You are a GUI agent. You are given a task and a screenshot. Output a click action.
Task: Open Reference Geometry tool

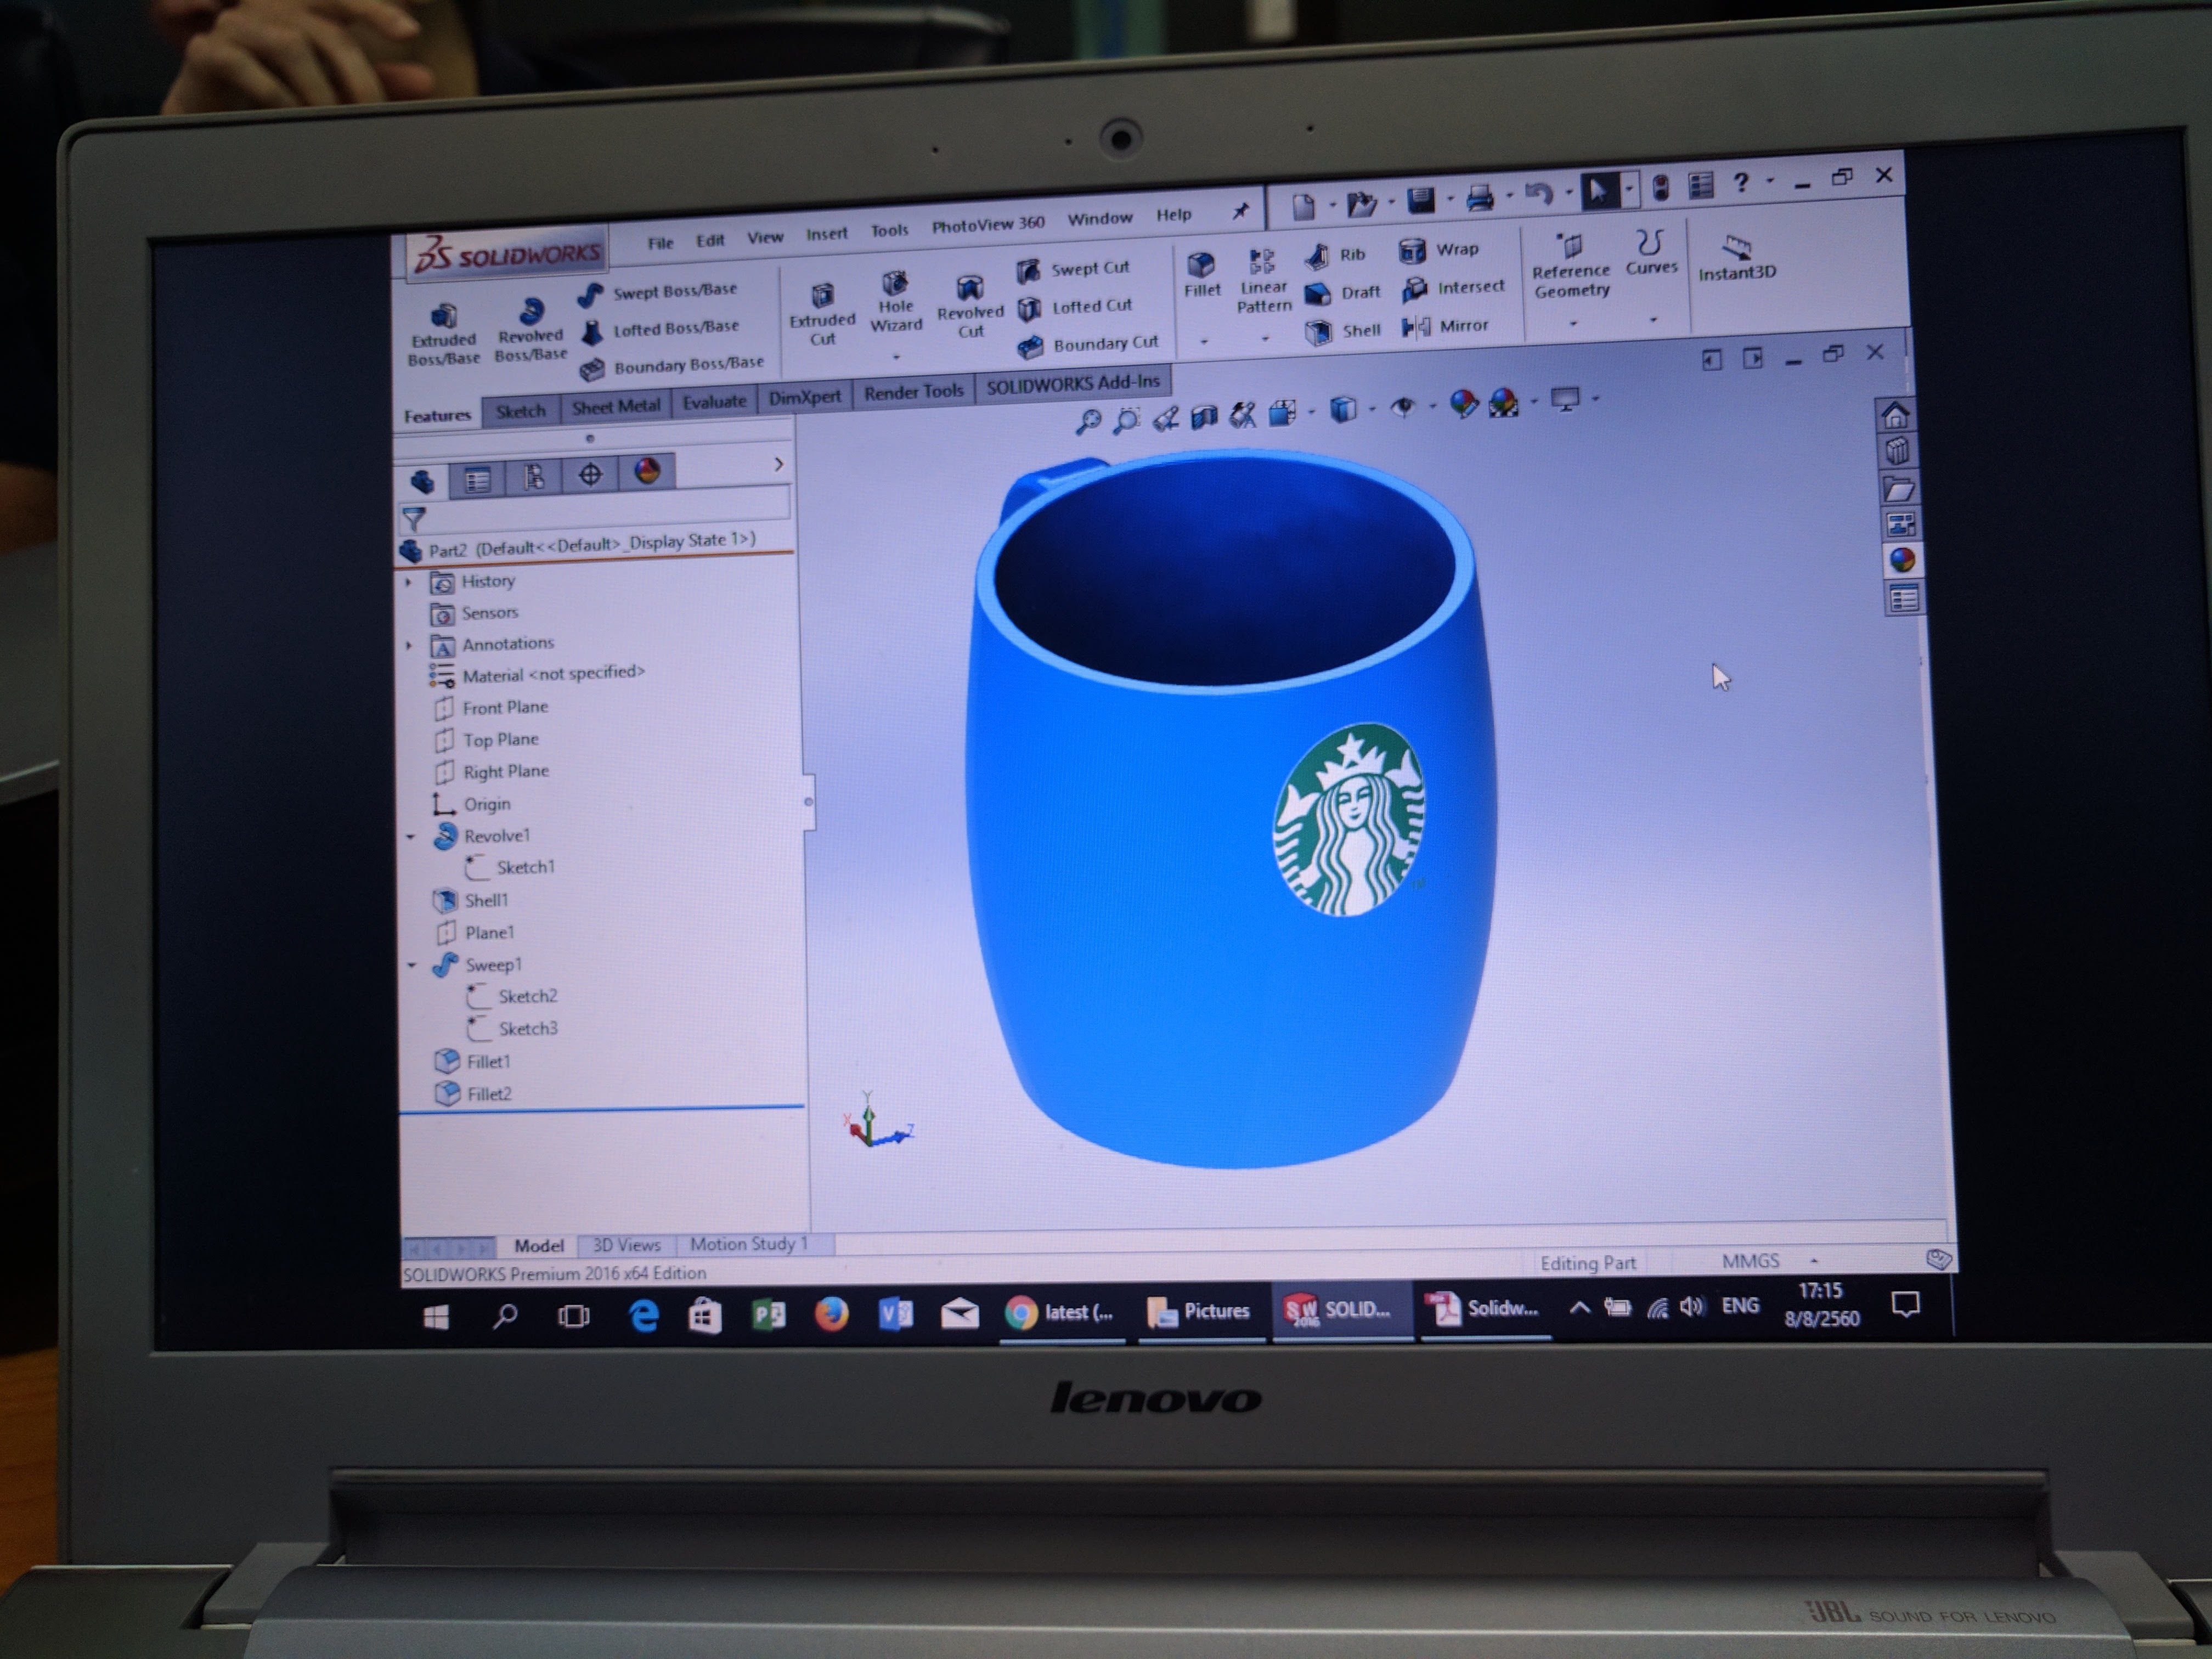coord(1571,266)
